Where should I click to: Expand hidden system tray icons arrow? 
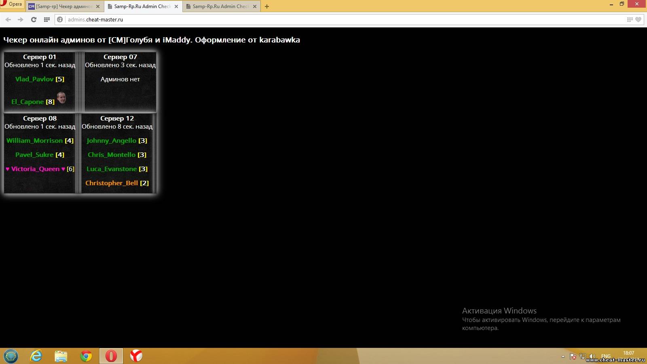(563, 356)
